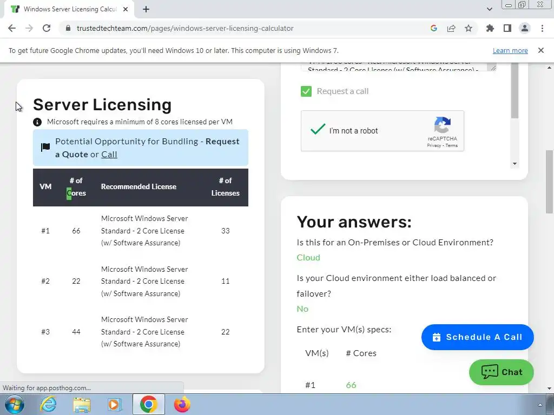The image size is (554, 415).
Task: Dismiss the Chrome update notification bar
Action: (x=541, y=50)
